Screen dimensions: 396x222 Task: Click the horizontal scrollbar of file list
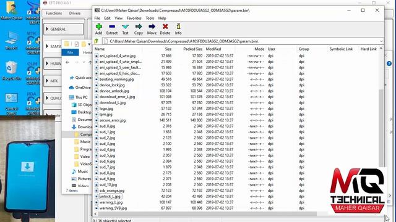pos(207,214)
